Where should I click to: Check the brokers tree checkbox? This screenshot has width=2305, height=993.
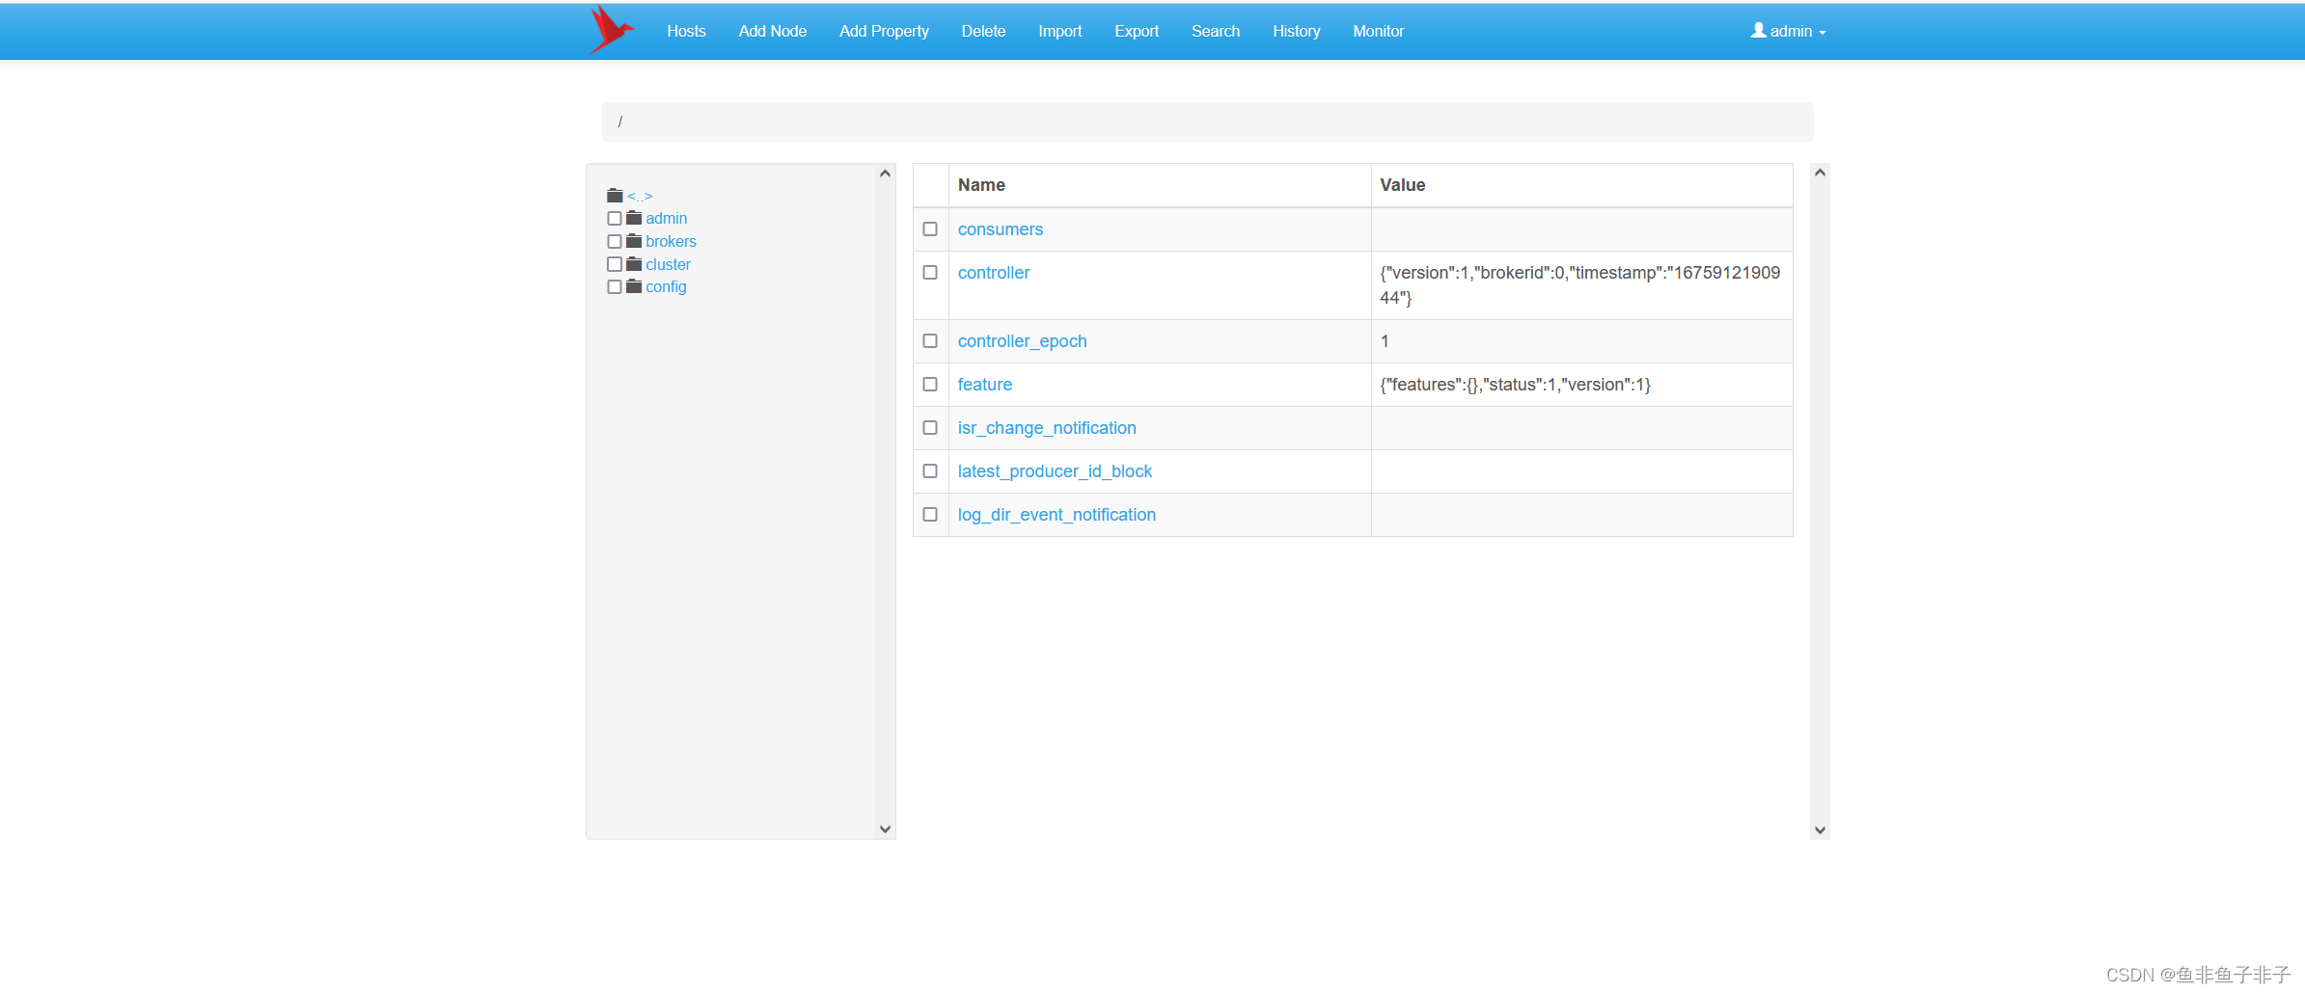click(615, 242)
